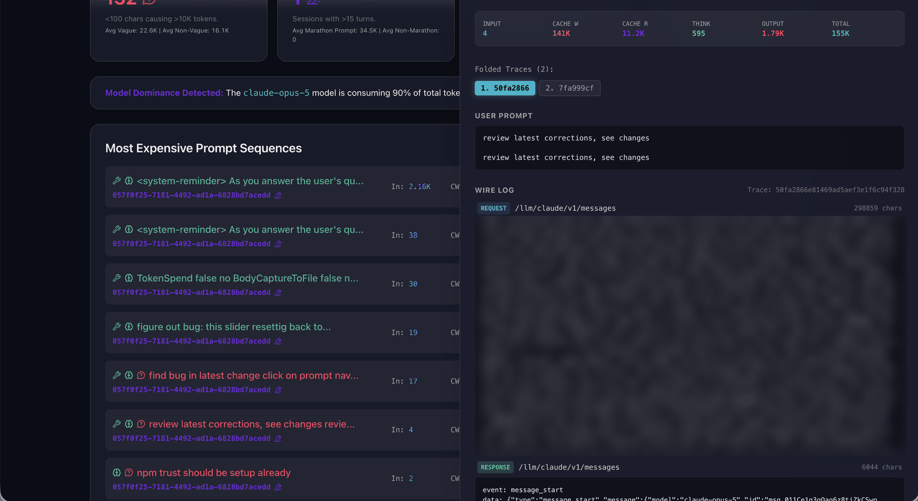918x501 pixels.
Task: Click the THINK value 595
Action: click(698, 33)
